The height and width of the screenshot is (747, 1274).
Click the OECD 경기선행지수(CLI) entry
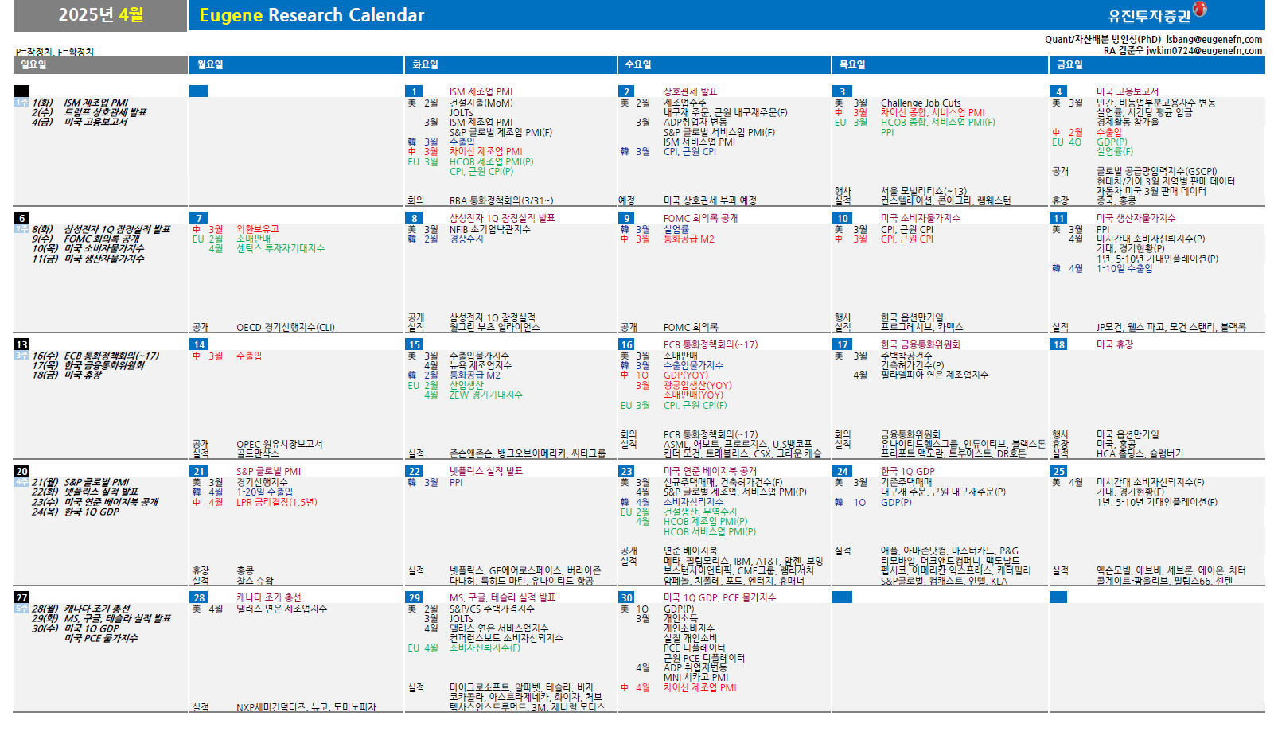click(285, 327)
